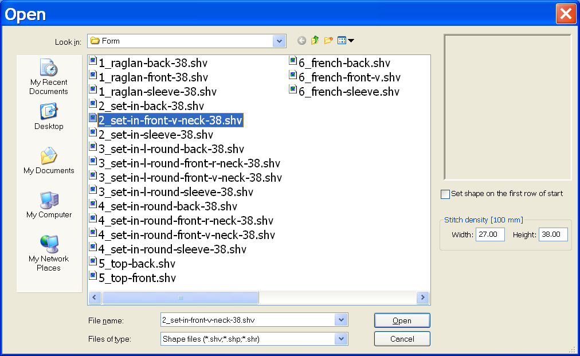The width and height of the screenshot is (580, 356).
Task: Expand the File name dropdown
Action: 341,320
